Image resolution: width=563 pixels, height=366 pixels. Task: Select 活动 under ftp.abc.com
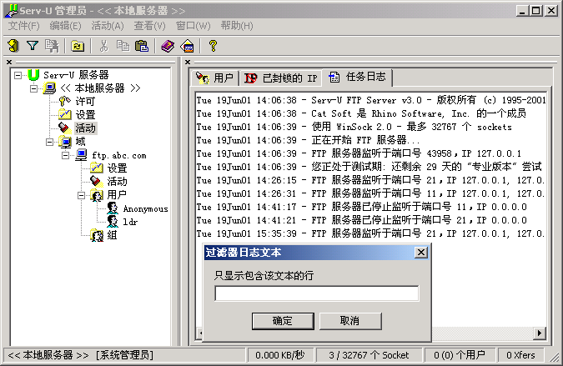pos(117,182)
